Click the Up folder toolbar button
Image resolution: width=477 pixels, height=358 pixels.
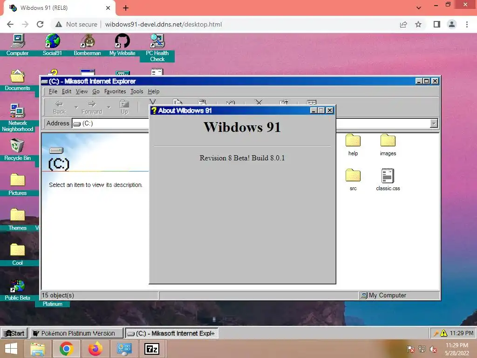click(124, 108)
